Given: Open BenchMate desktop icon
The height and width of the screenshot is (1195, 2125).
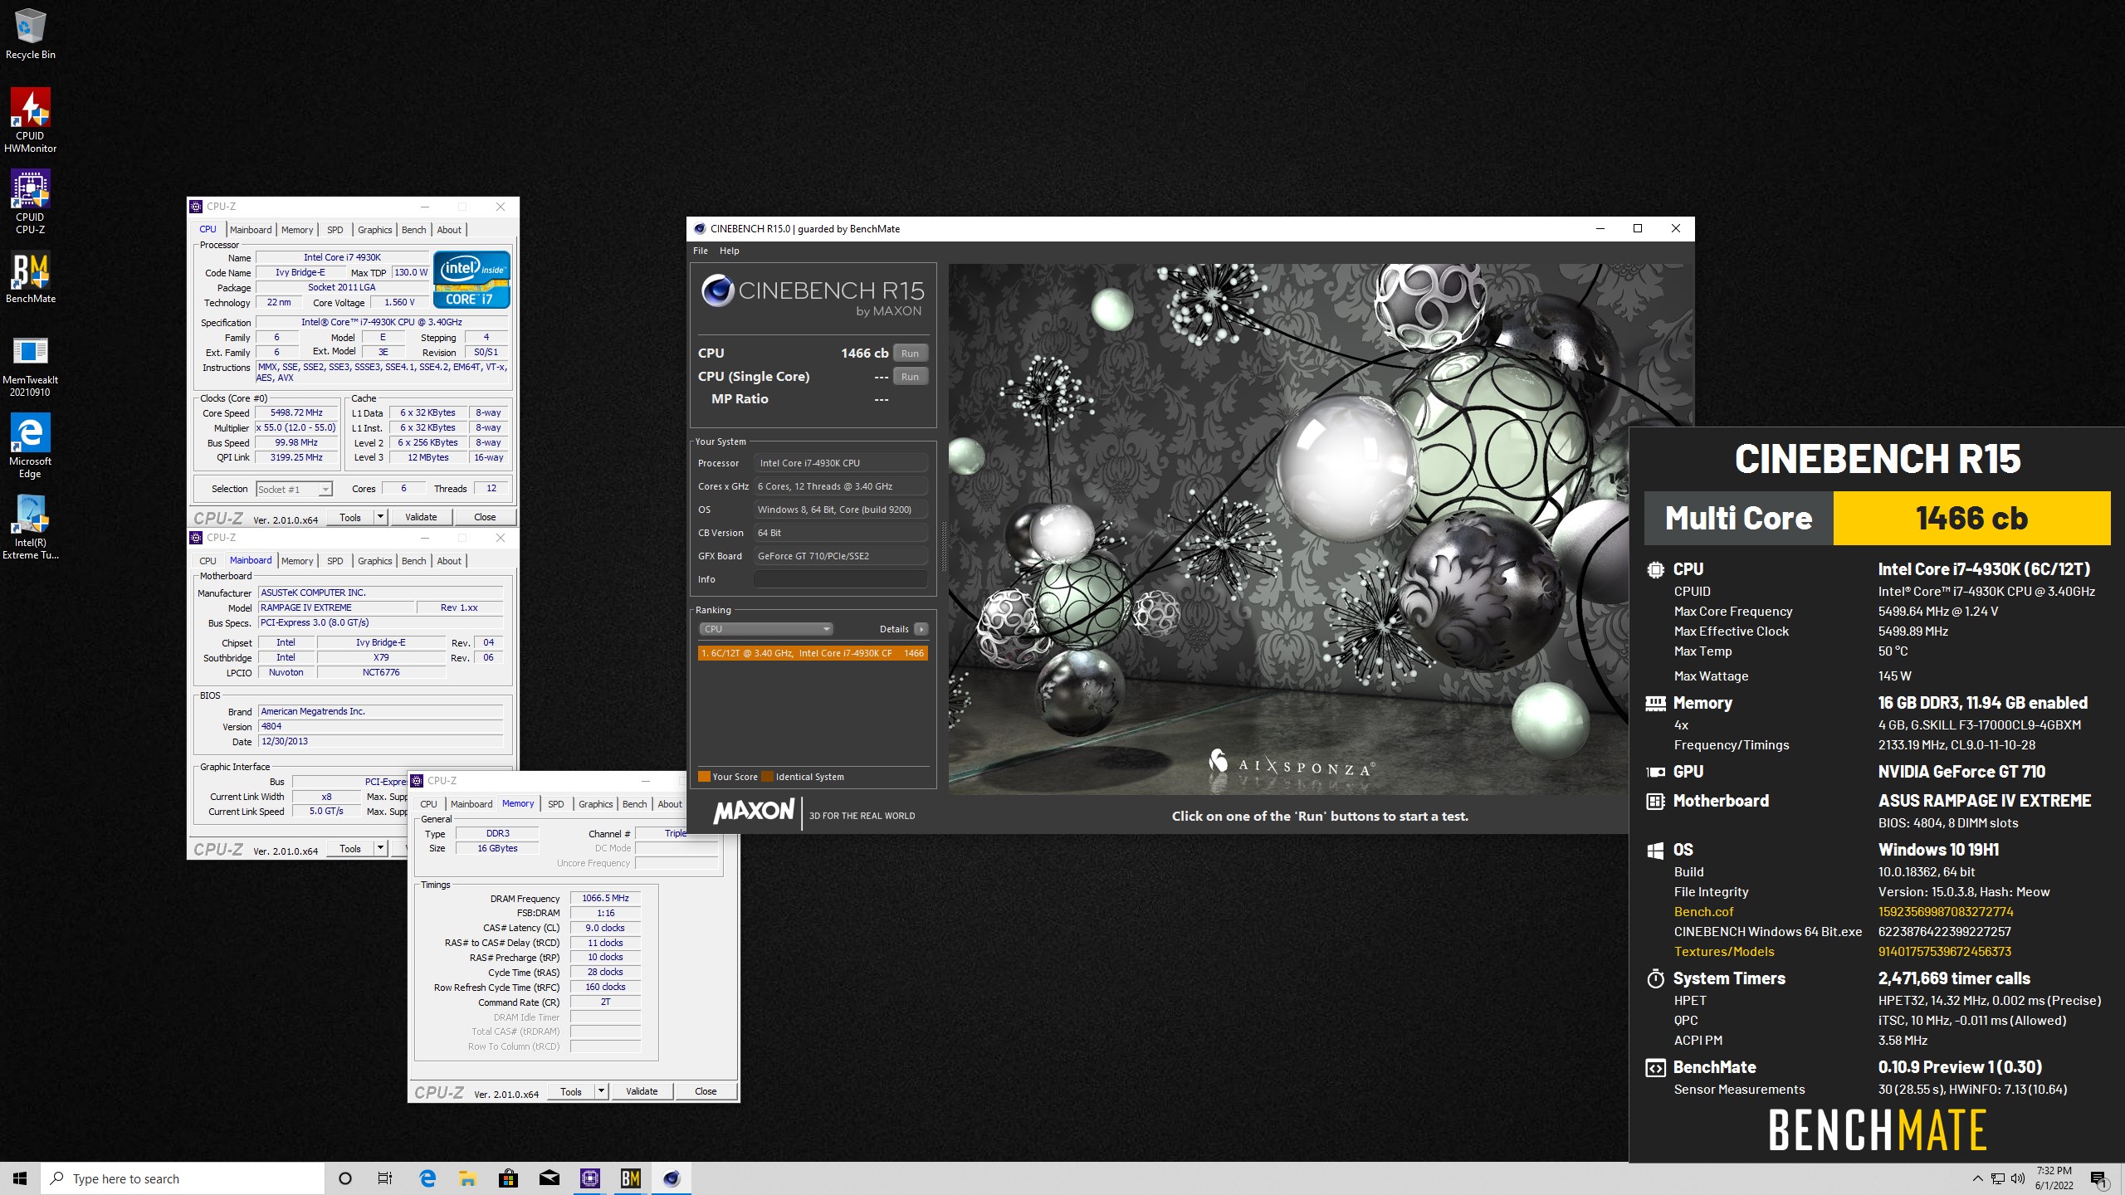Looking at the screenshot, I should 30,277.
